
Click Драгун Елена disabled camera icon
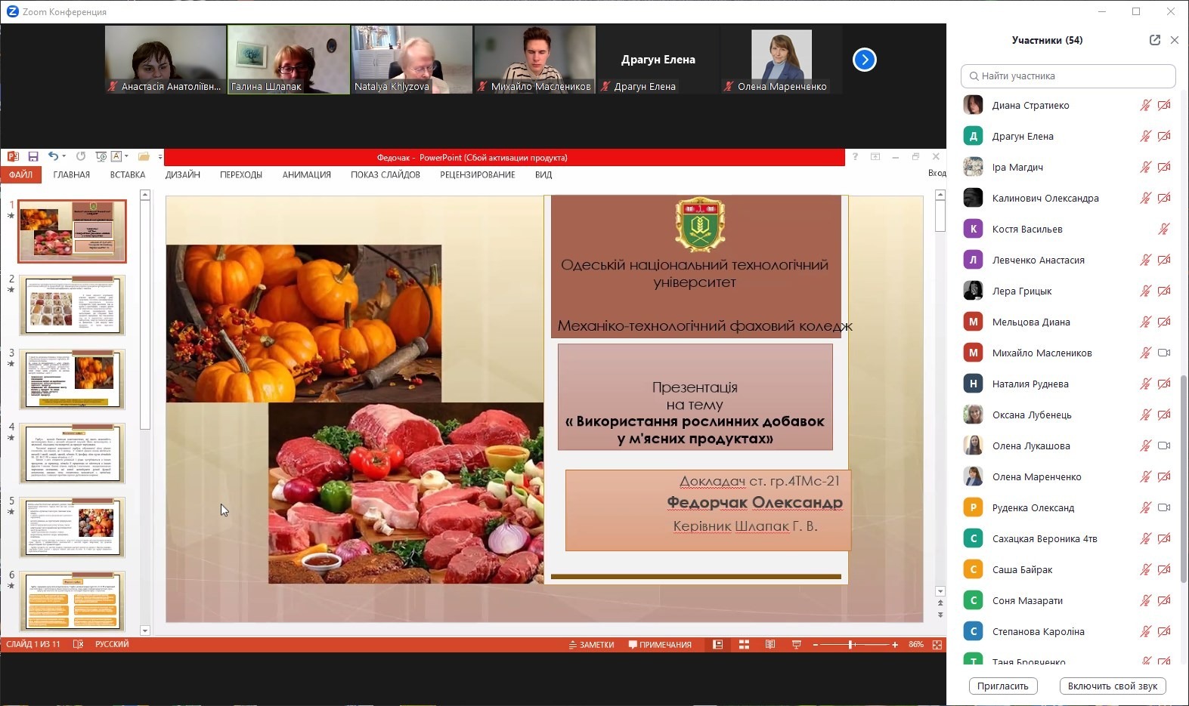(x=1164, y=137)
